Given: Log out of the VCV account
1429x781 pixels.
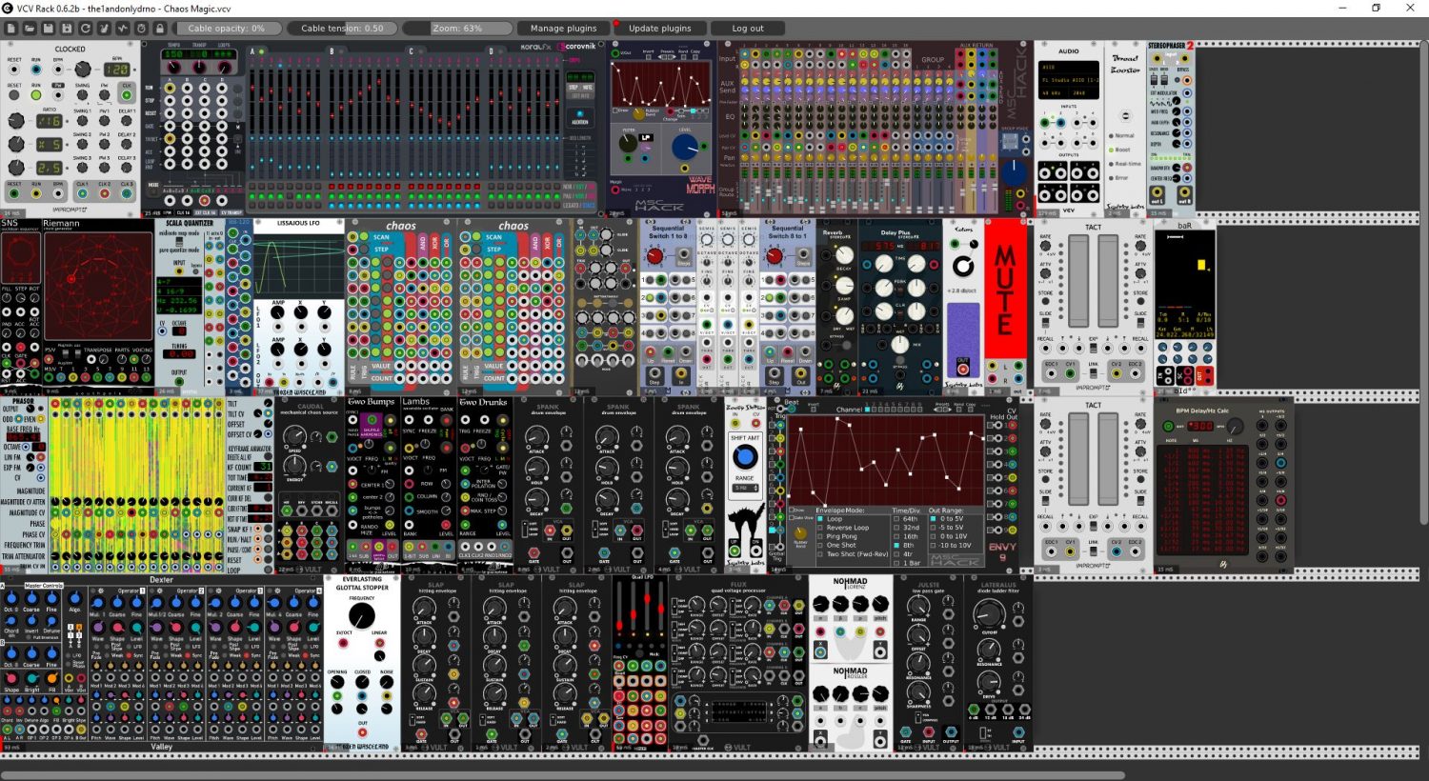Looking at the screenshot, I should point(748,29).
